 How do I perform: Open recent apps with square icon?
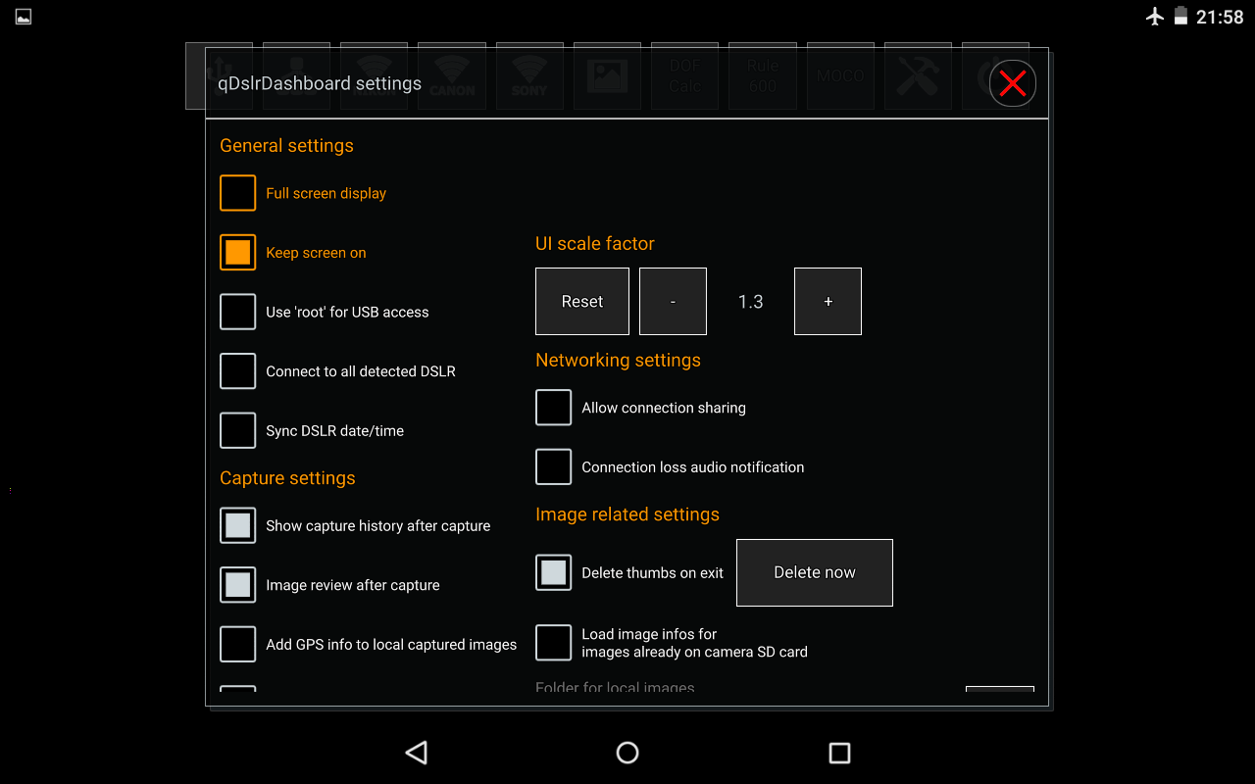839,753
